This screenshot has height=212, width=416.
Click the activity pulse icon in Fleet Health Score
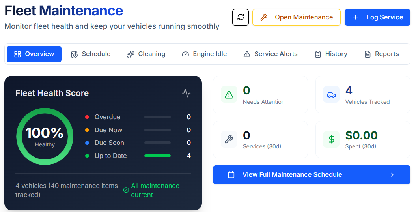pyautogui.click(x=186, y=93)
